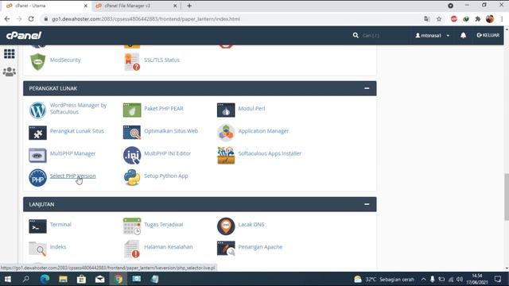This screenshot has height=286, width=509.
Task: Switch to cPanel File Manager v3 tab
Action: pyautogui.click(x=136, y=6)
